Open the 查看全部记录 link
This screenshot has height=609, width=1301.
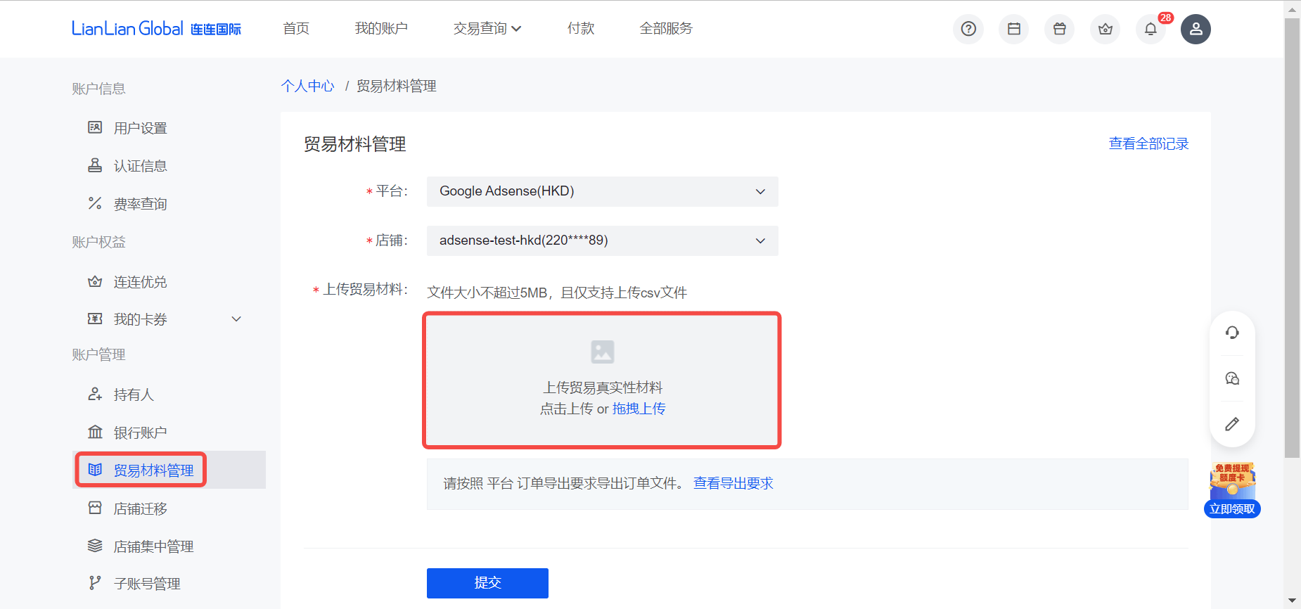click(x=1148, y=143)
